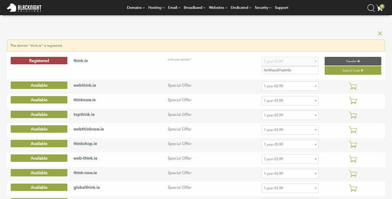Add thinknow.ie to cart
Image resolution: width=392 pixels, height=199 pixels.
[x=353, y=100]
